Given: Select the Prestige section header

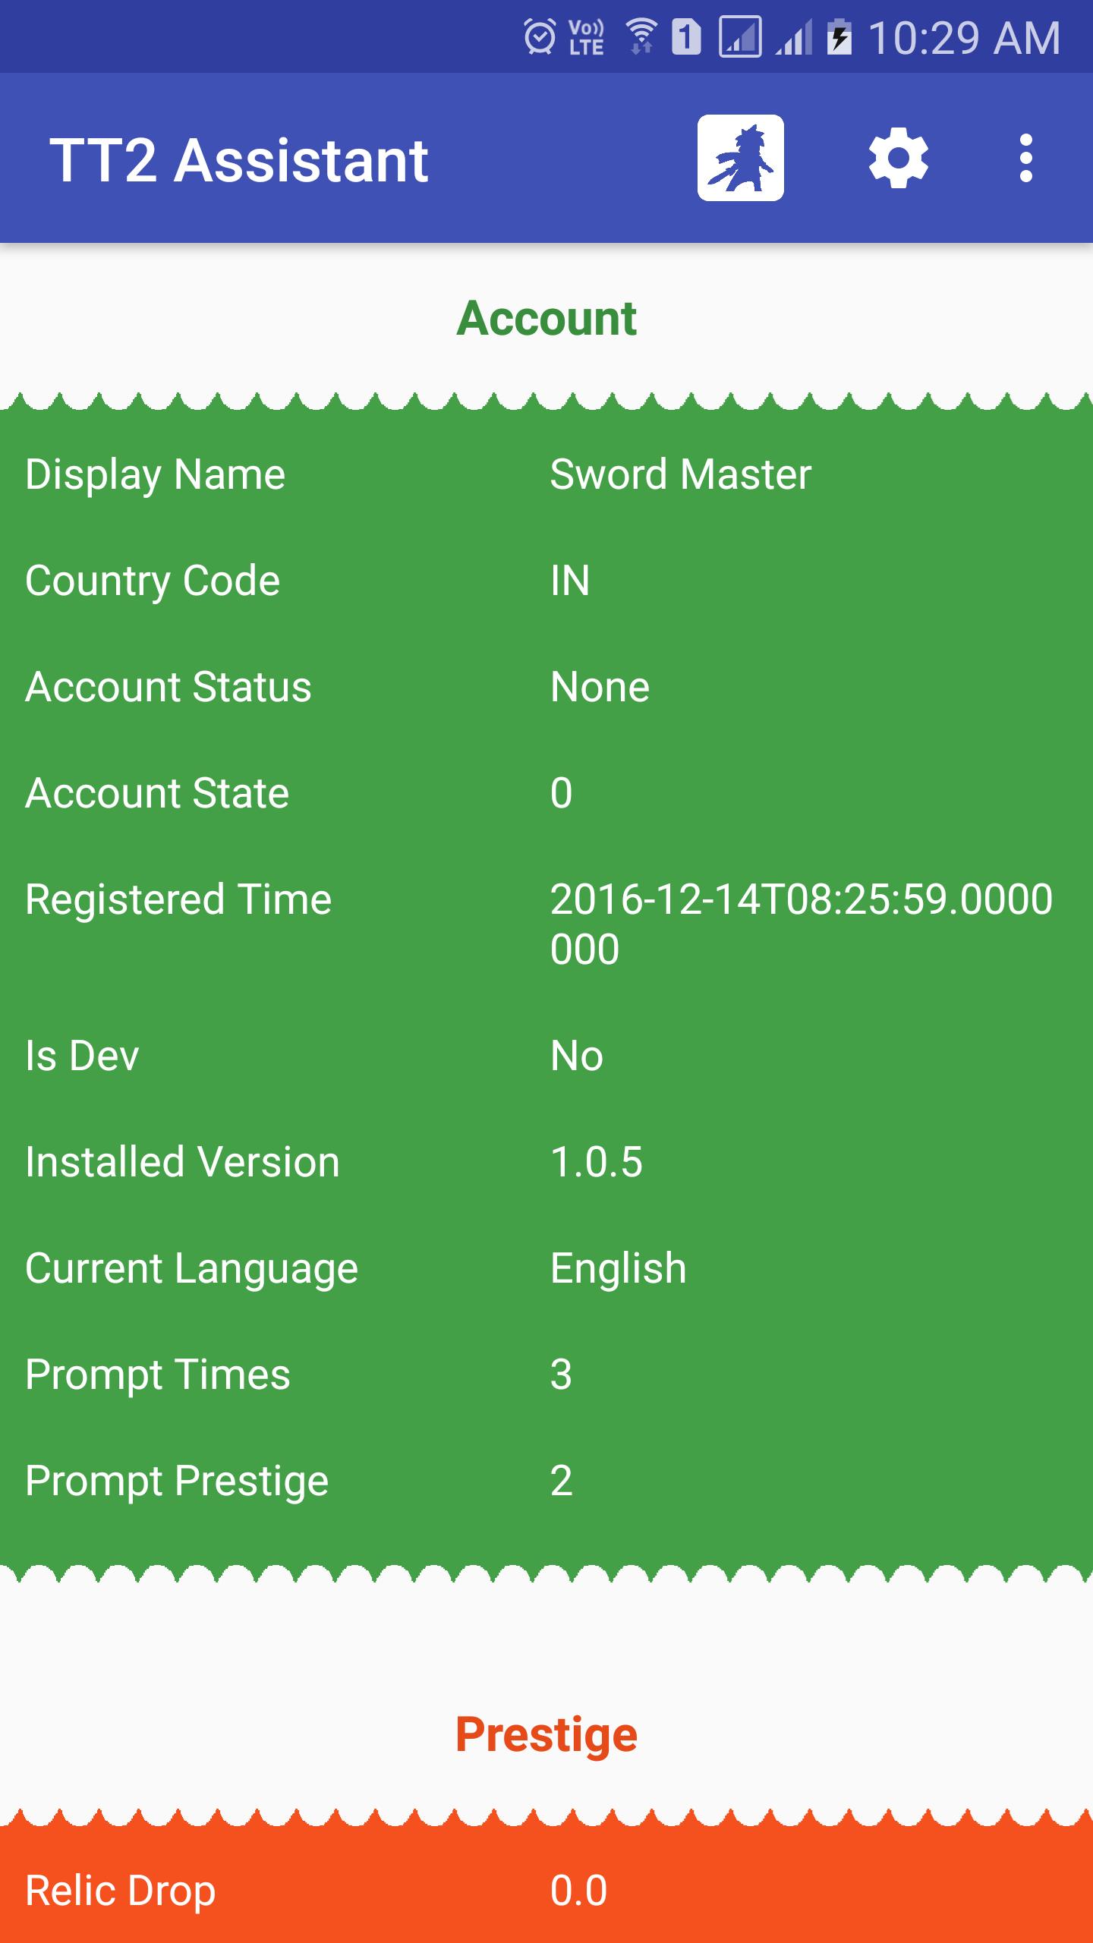Looking at the screenshot, I should [x=546, y=1734].
